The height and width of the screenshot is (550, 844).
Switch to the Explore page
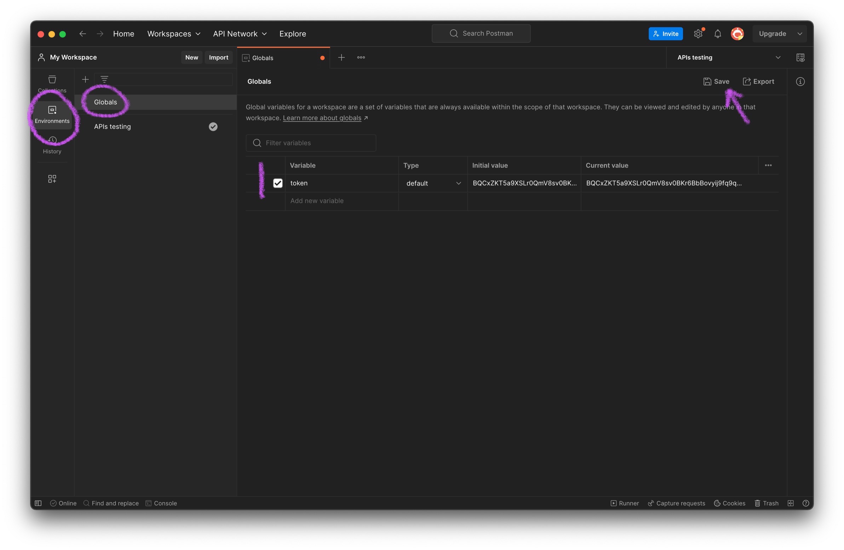pos(292,33)
